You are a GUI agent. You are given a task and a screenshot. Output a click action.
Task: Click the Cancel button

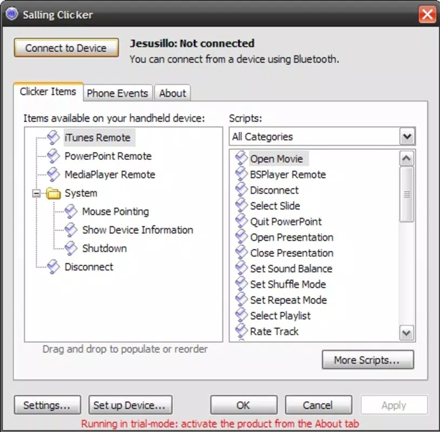(x=318, y=405)
